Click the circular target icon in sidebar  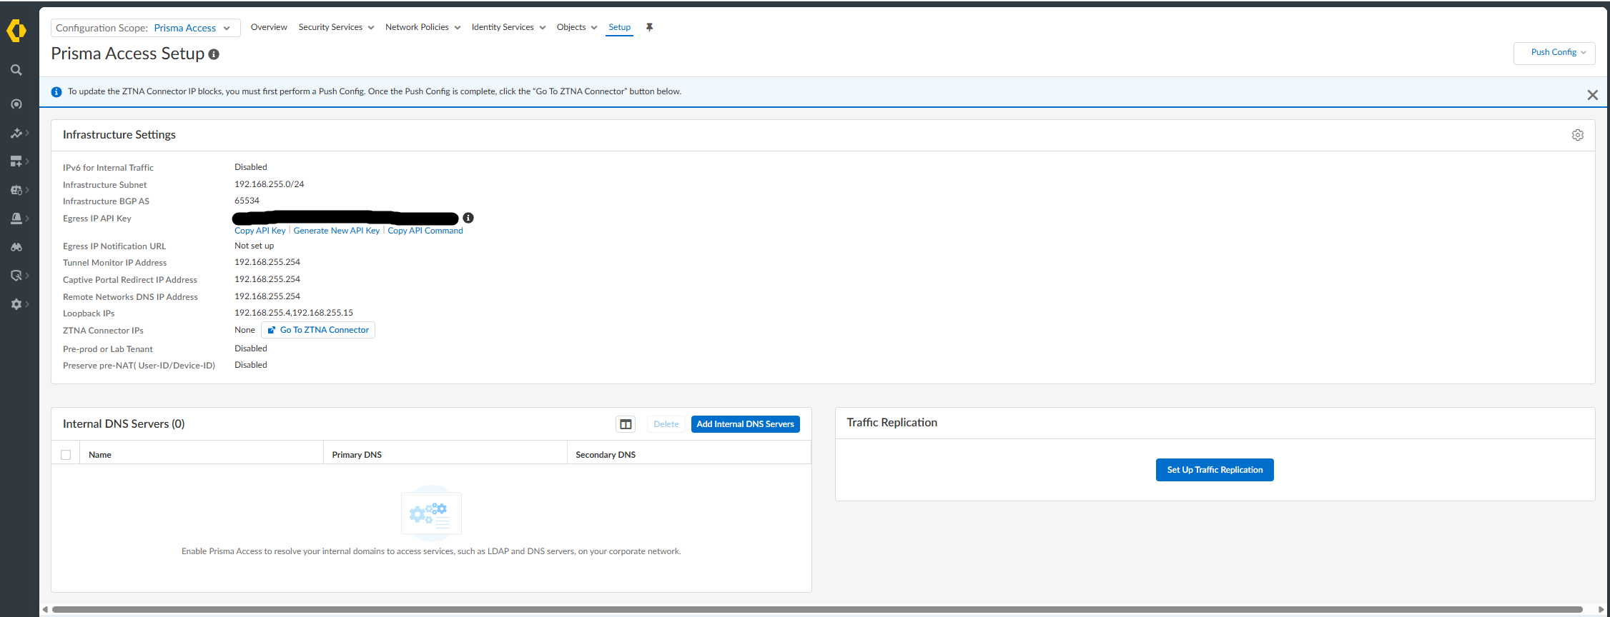point(16,104)
